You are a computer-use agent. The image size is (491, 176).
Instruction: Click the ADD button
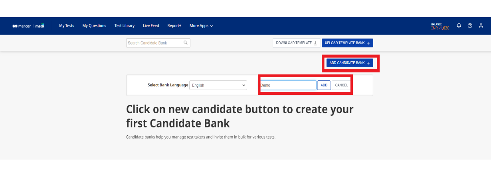pos(324,85)
